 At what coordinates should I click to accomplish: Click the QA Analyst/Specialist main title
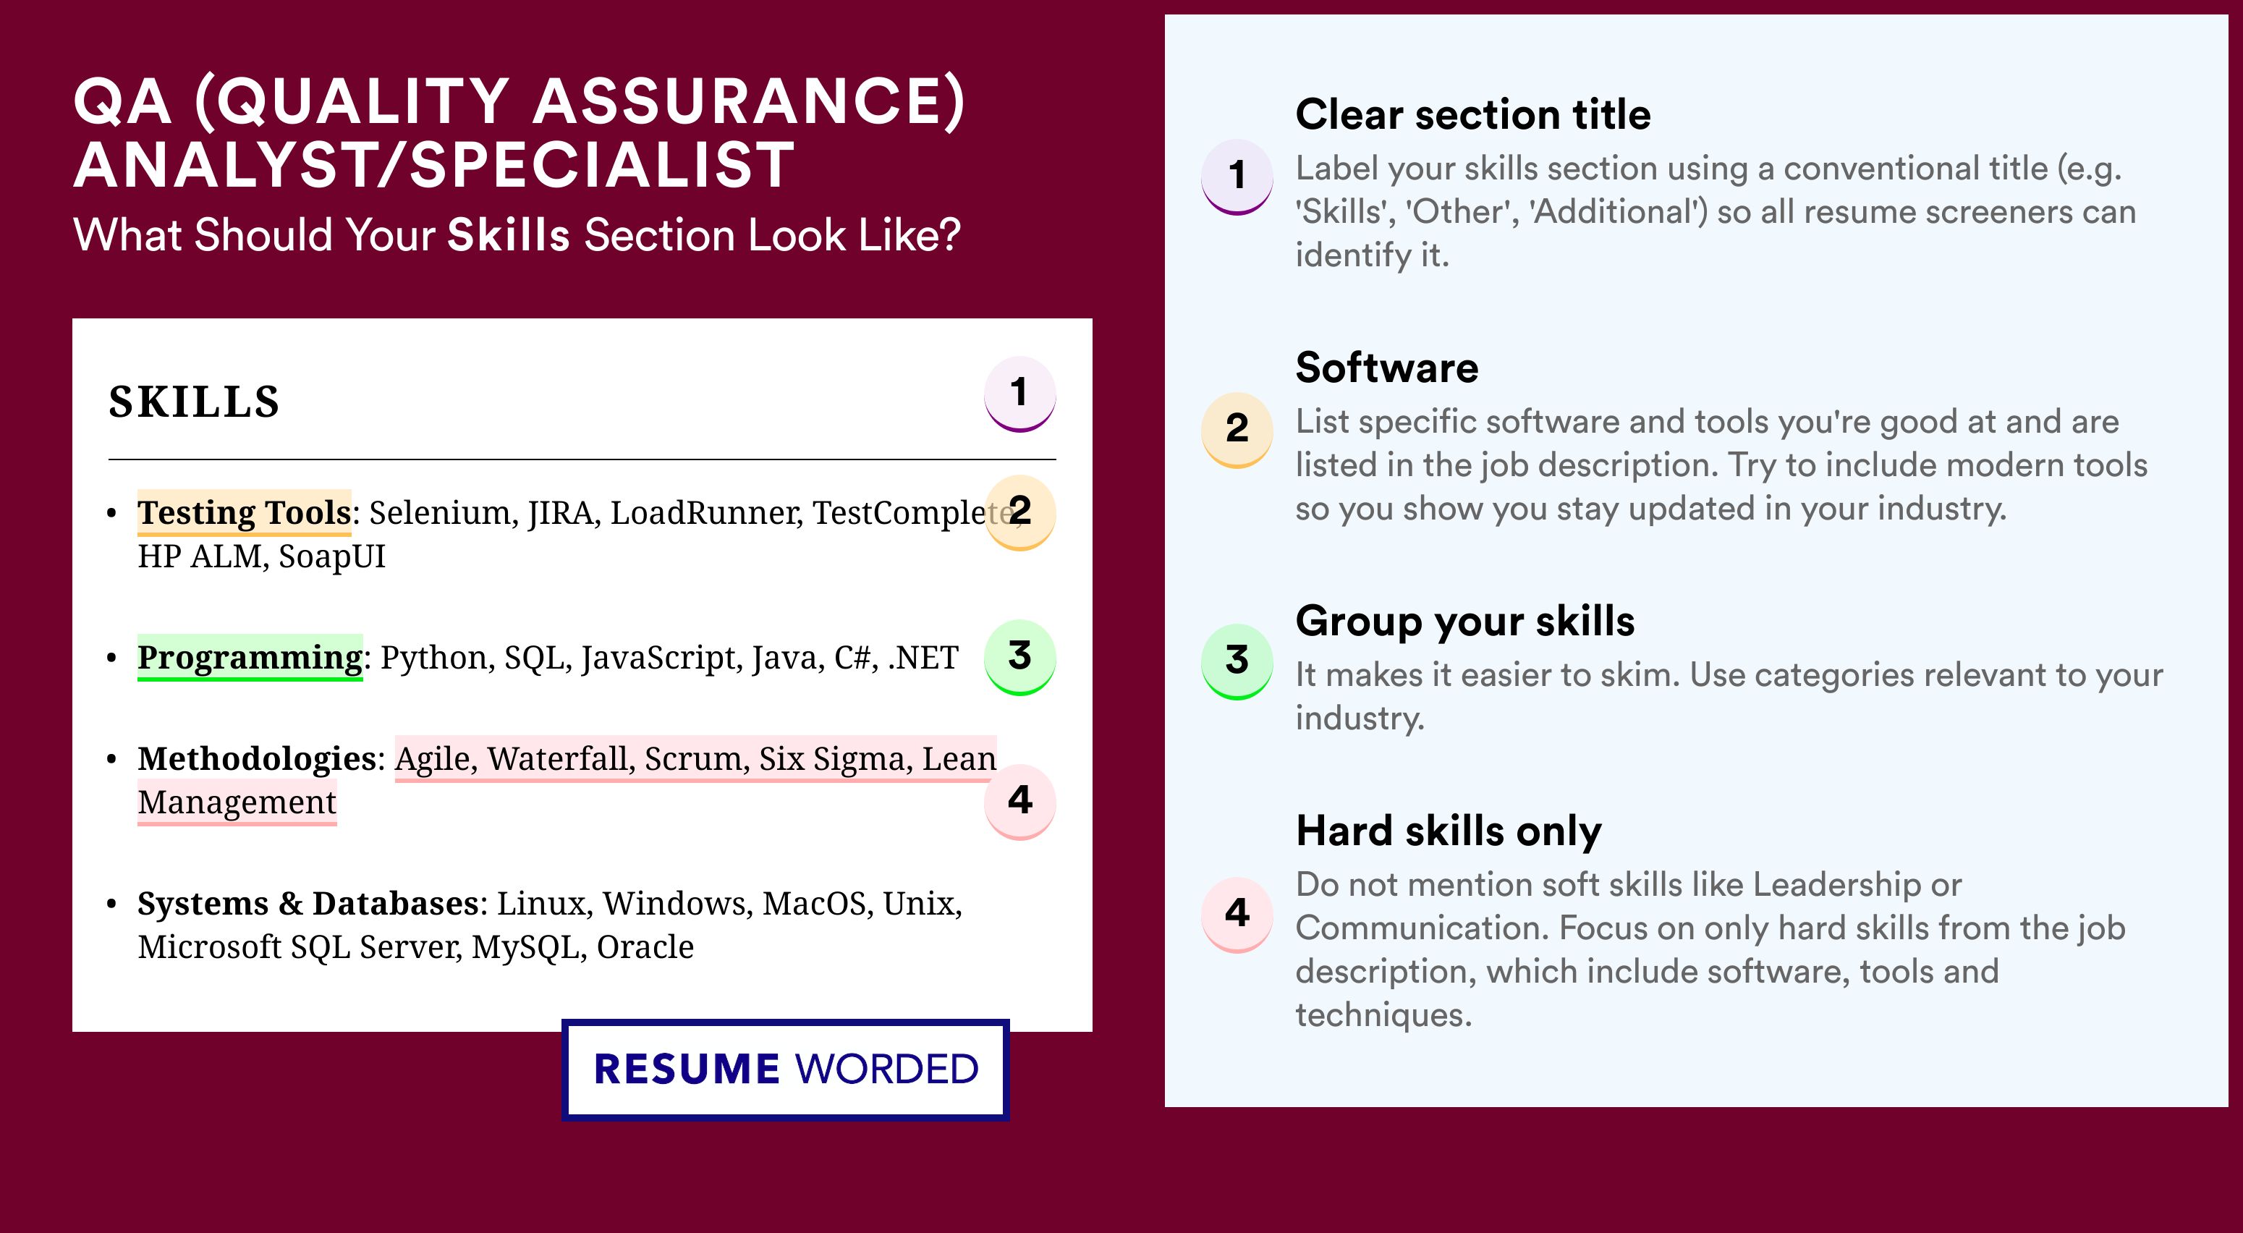click(x=520, y=132)
